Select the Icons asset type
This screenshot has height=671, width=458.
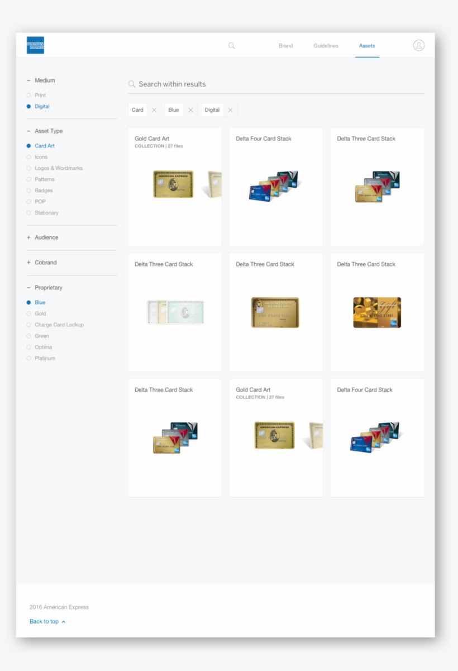pos(37,157)
